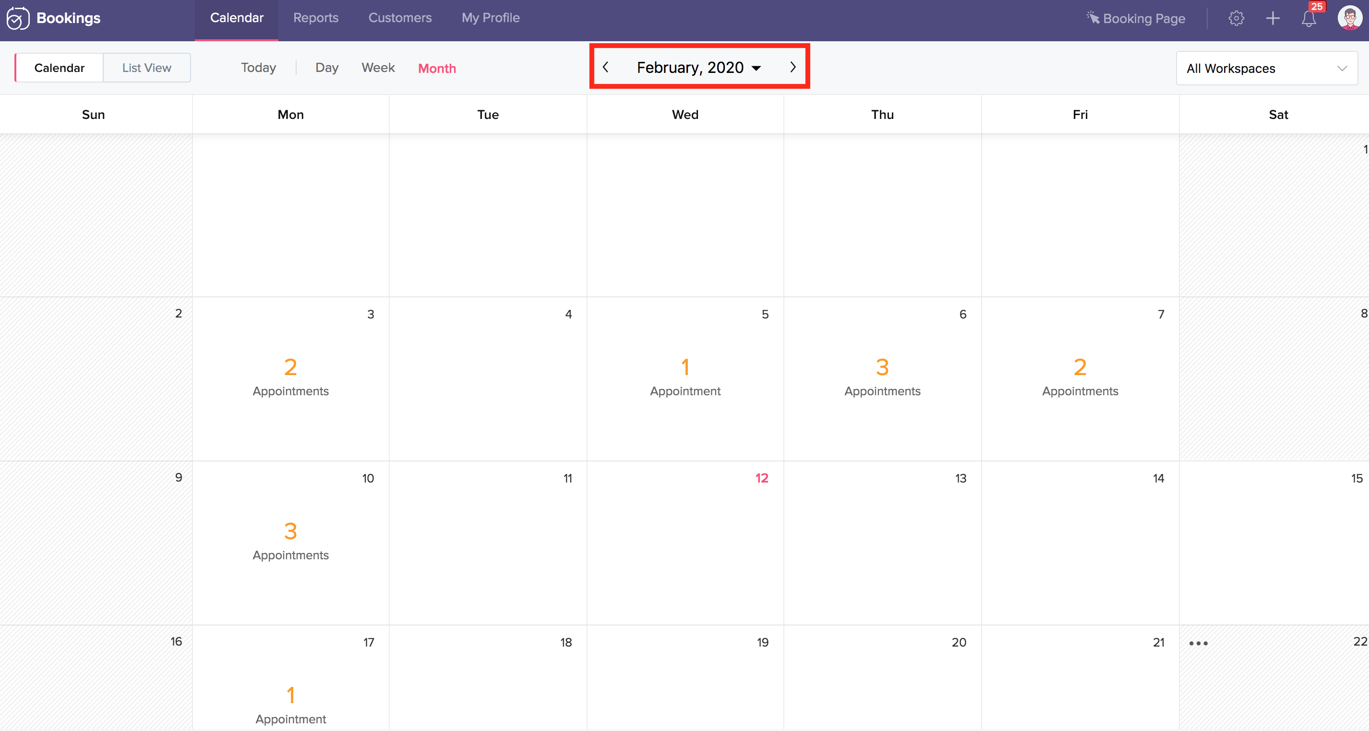
Task: Click the Bookings logo icon
Action: [18, 19]
